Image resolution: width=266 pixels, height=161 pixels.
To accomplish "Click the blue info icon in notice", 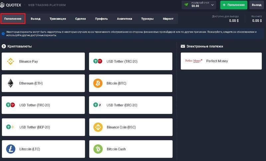I will [x=3, y=34].
